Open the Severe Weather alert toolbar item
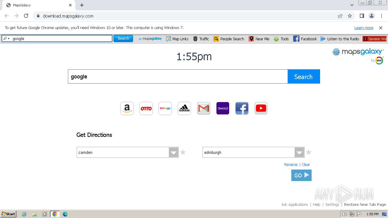388x218 pixels. pyautogui.click(x=375, y=39)
